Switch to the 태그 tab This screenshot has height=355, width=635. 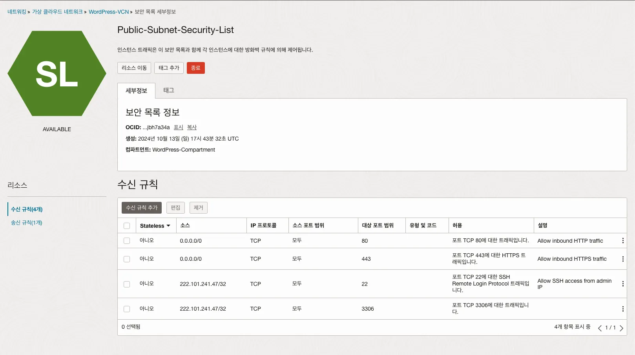click(x=169, y=90)
